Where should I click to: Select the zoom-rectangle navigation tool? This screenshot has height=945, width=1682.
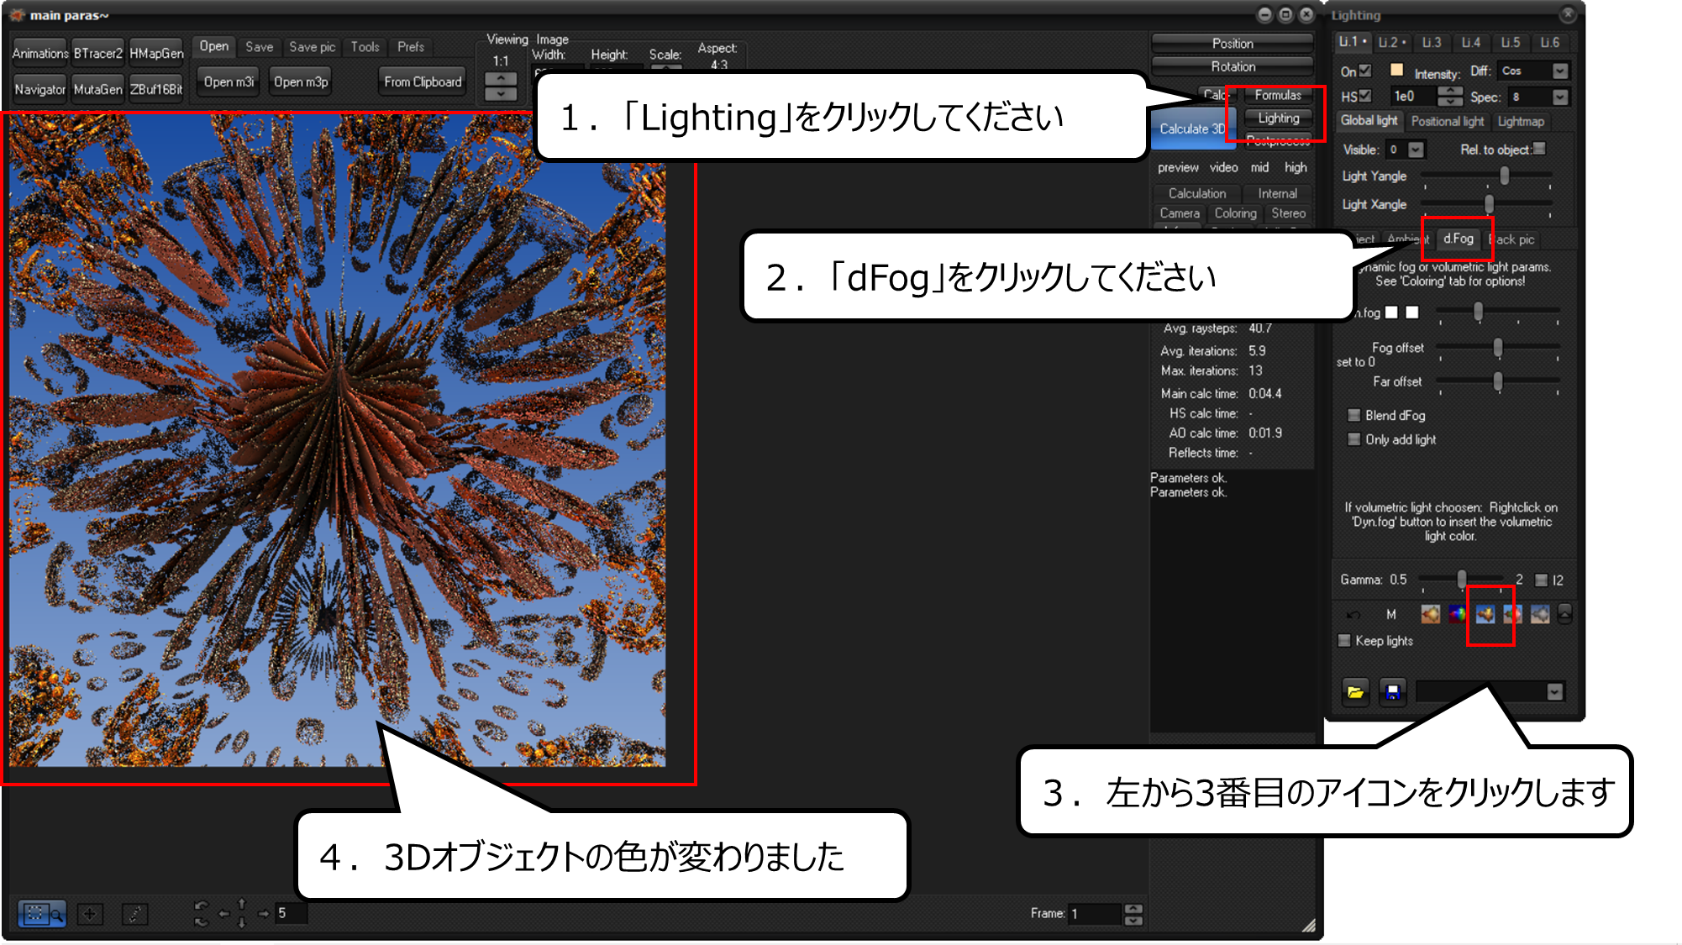coord(42,914)
